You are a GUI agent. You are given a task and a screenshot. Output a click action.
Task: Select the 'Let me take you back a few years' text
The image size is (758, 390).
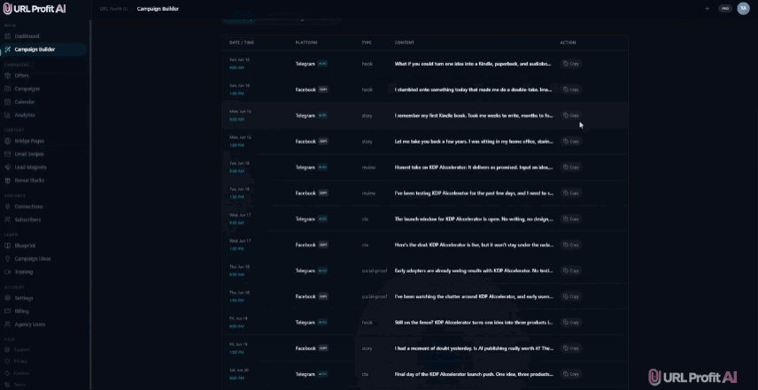tap(474, 141)
